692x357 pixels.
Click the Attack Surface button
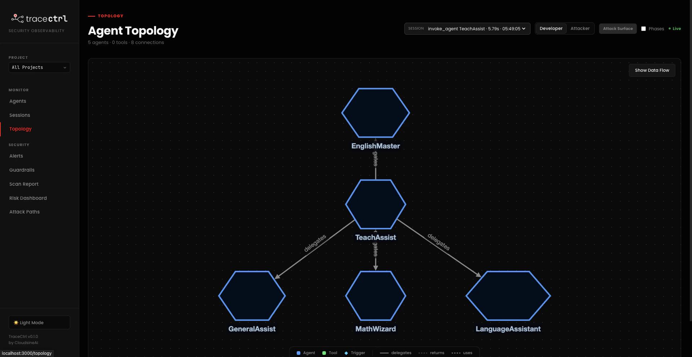click(618, 28)
